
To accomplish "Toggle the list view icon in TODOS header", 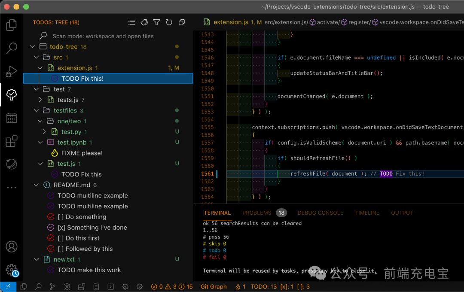I will tap(131, 22).
